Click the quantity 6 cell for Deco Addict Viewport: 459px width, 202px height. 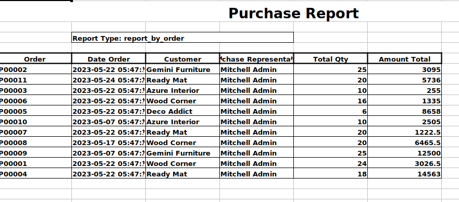pos(330,111)
